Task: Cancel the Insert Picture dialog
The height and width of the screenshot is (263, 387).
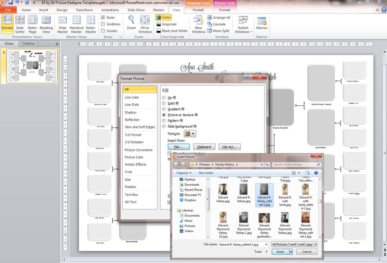Action: pos(307,252)
